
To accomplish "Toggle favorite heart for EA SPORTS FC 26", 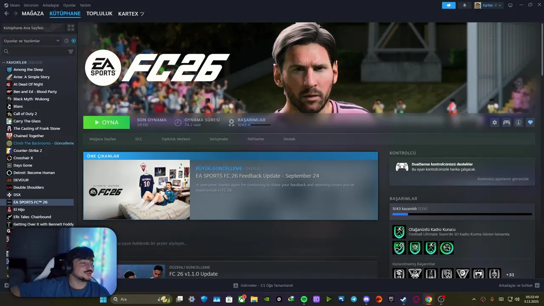I will pos(530,122).
